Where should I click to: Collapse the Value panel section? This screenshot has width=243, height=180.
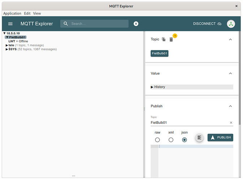(x=230, y=73)
